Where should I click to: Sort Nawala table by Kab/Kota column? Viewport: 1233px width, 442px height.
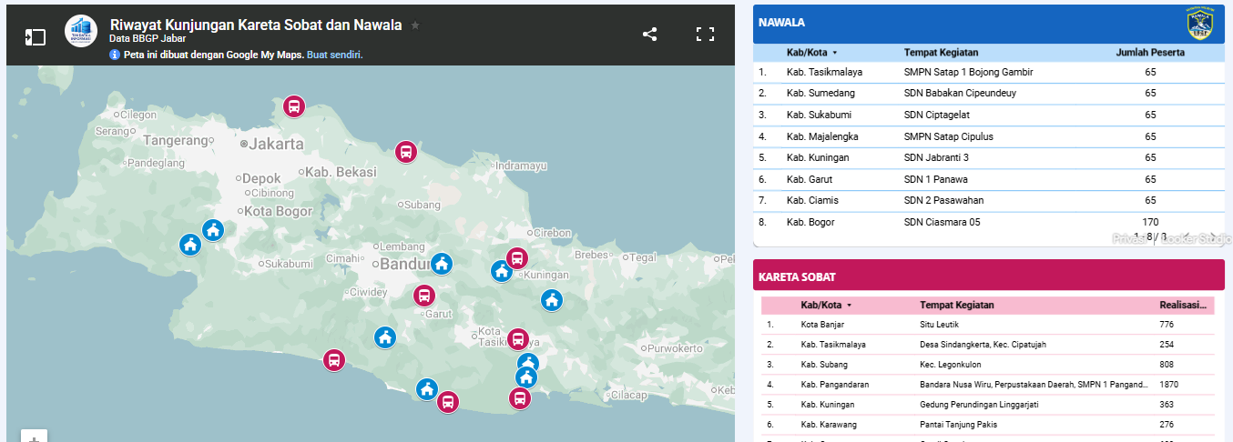click(811, 53)
